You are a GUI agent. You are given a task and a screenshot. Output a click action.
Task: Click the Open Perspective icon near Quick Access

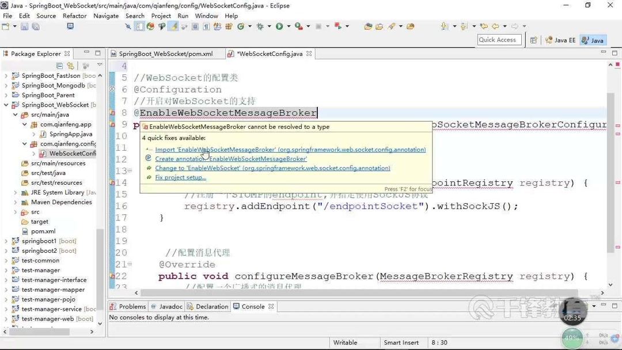[534, 40]
